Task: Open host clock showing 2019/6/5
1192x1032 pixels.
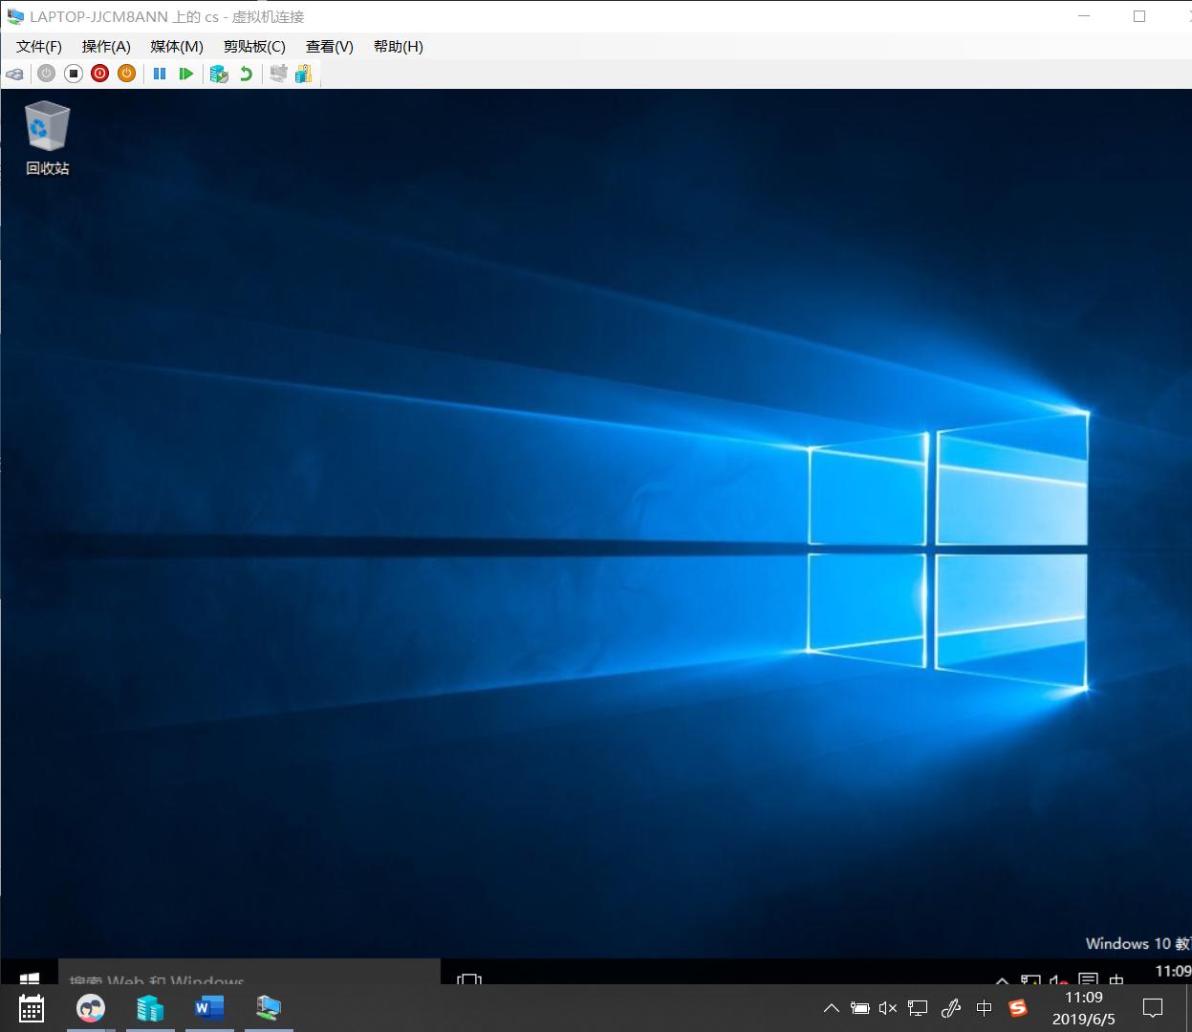Action: point(1084,1008)
